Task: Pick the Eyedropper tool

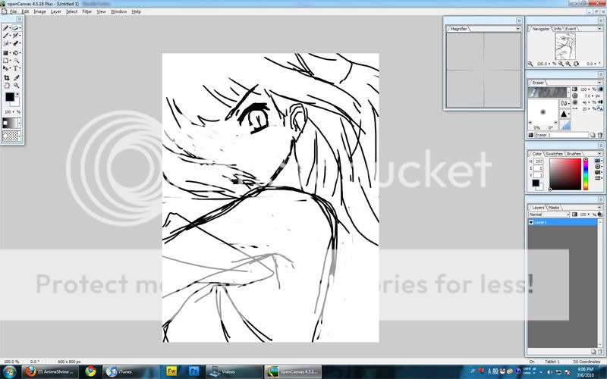Action: (16, 77)
